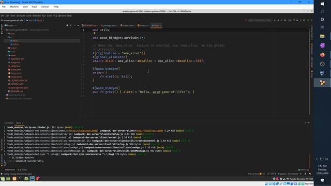Add new terminal session with plus icon
The width and height of the screenshot is (331, 186).
coord(26,123)
